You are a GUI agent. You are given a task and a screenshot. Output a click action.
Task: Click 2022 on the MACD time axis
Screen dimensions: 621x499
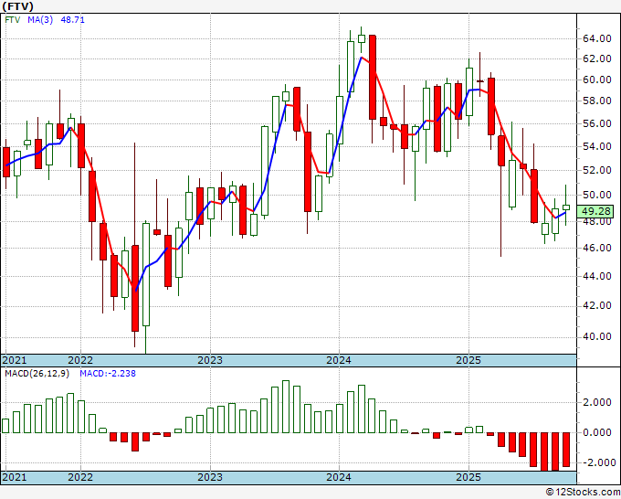click(x=80, y=477)
